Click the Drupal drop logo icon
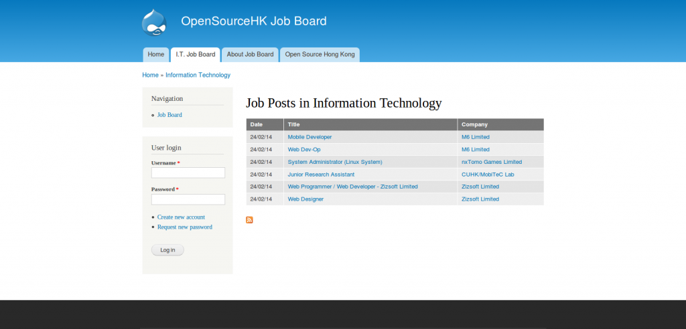The image size is (686, 329). click(154, 22)
